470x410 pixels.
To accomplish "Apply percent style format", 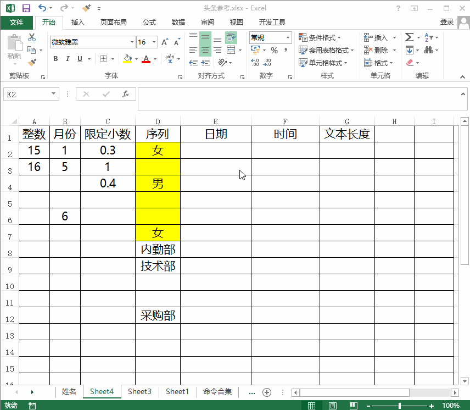I will coord(274,50).
